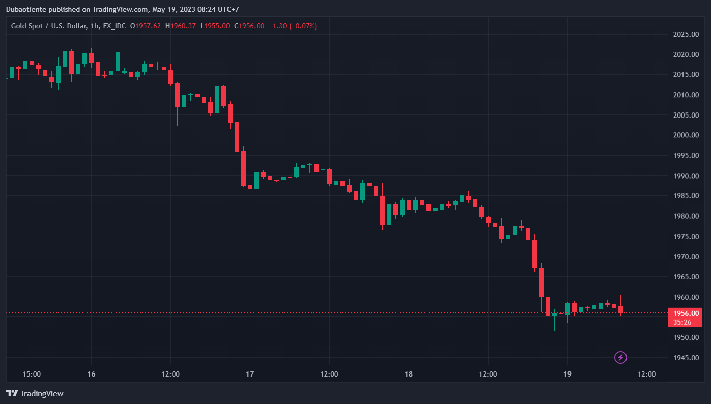Click the close value C1956.00
The image size is (711, 404).
click(x=249, y=26)
